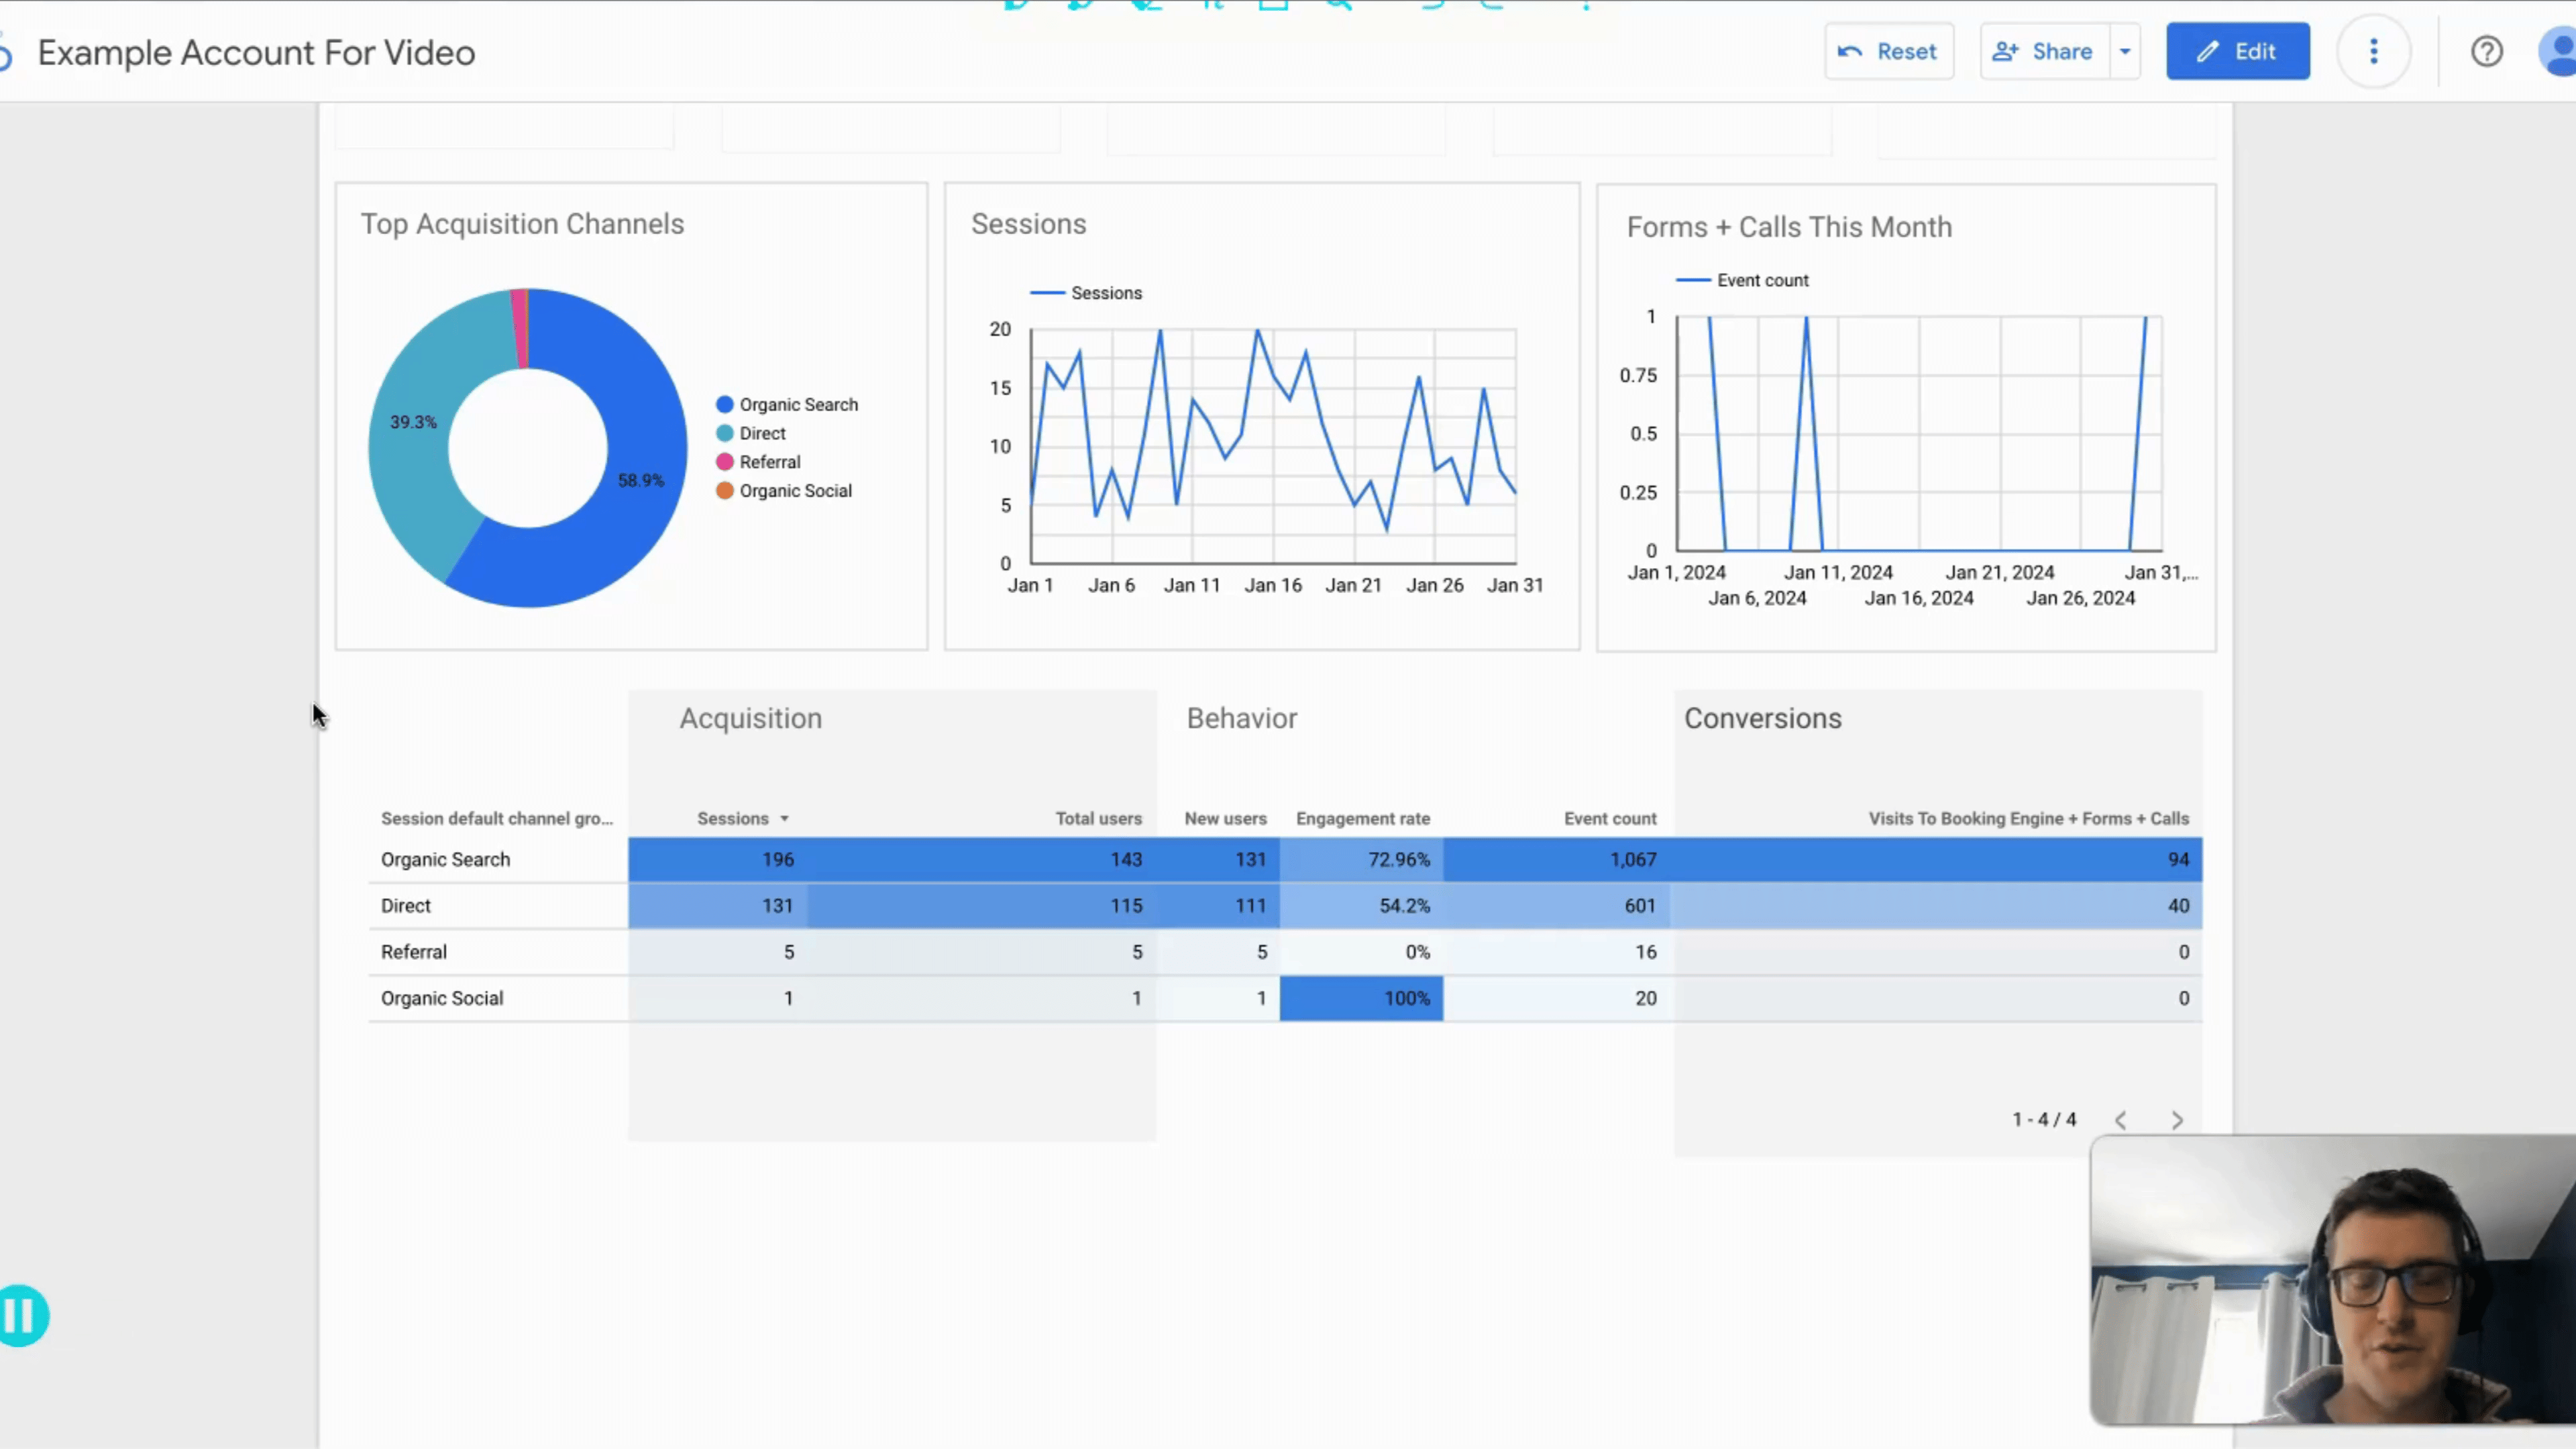
Task: Click the Edit pencil button
Action: [2237, 52]
